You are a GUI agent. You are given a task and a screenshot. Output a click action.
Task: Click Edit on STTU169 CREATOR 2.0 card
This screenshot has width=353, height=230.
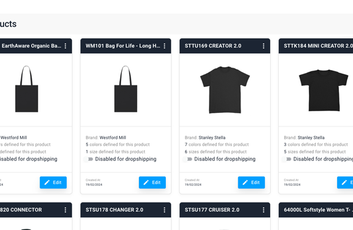(x=251, y=182)
